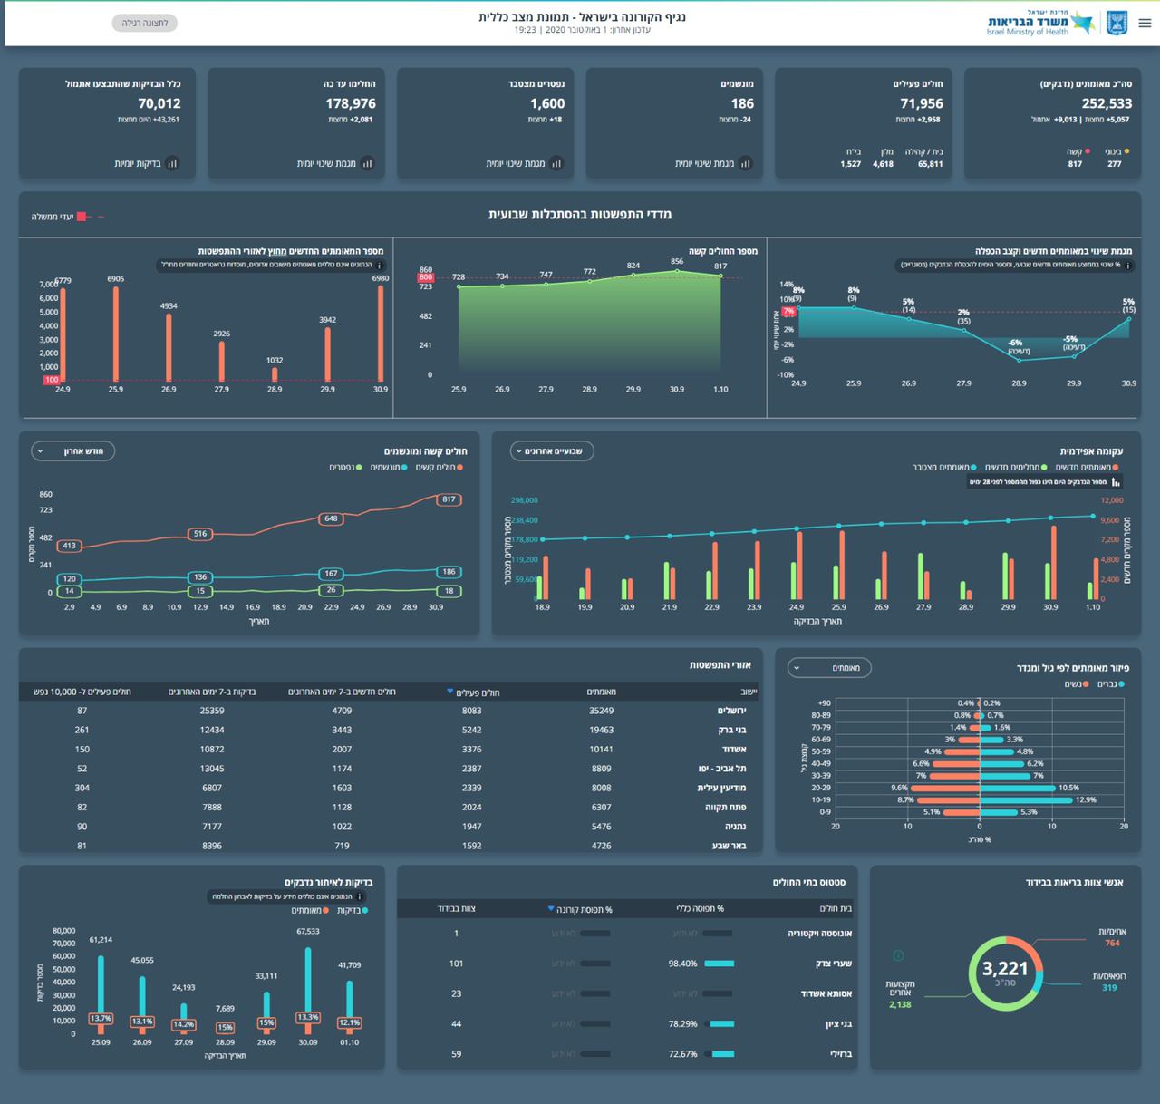
Task: Open the hamburger menu in the header
Action: (1145, 24)
